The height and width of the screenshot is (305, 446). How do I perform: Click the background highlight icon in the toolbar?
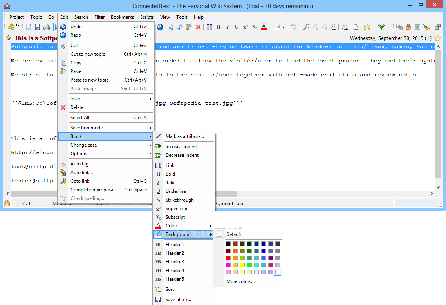(278, 27)
